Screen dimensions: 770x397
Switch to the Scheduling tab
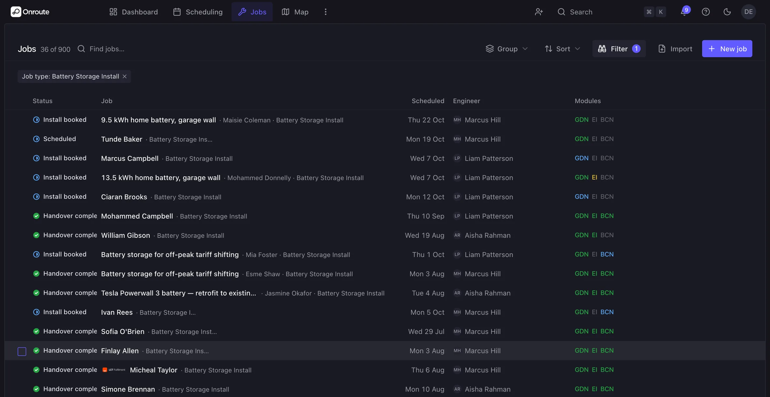[198, 12]
